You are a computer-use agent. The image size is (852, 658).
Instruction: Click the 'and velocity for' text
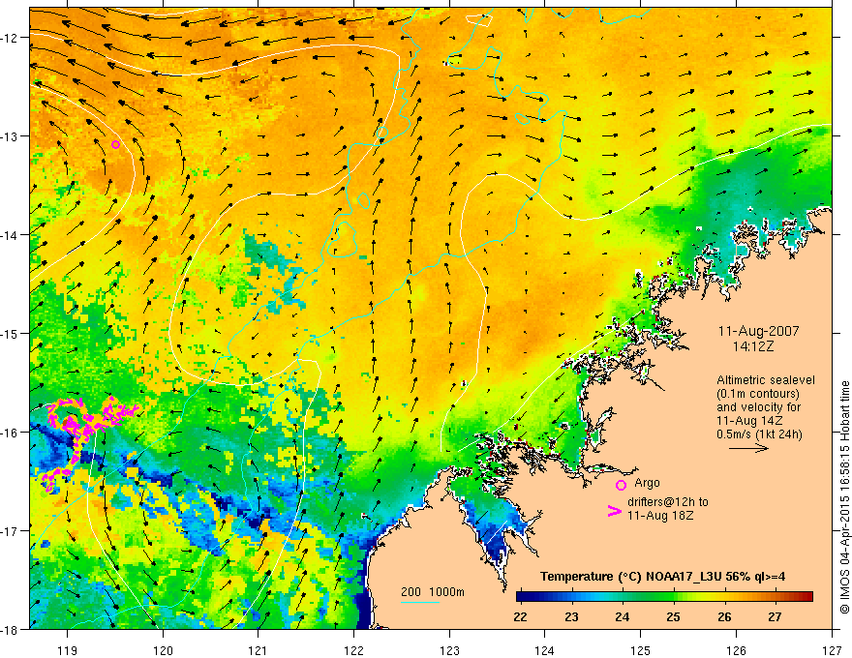click(758, 407)
